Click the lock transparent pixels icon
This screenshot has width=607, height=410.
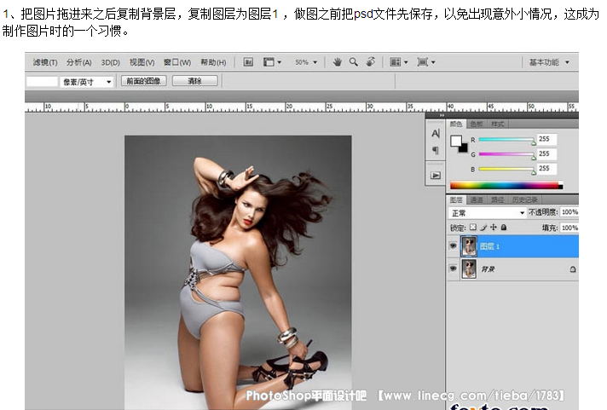473,228
